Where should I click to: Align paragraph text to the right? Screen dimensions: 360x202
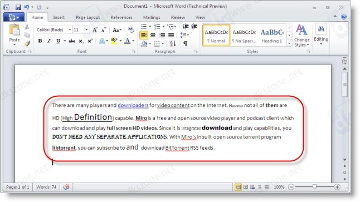[x=162, y=35]
